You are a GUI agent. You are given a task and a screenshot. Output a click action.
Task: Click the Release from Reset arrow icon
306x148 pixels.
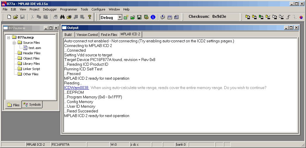pos(288,17)
